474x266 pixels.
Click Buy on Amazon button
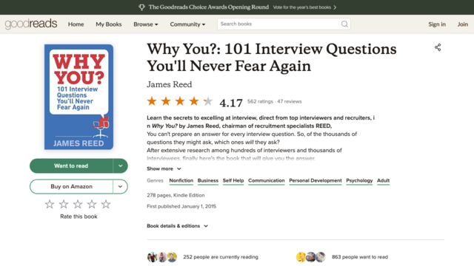point(71,186)
